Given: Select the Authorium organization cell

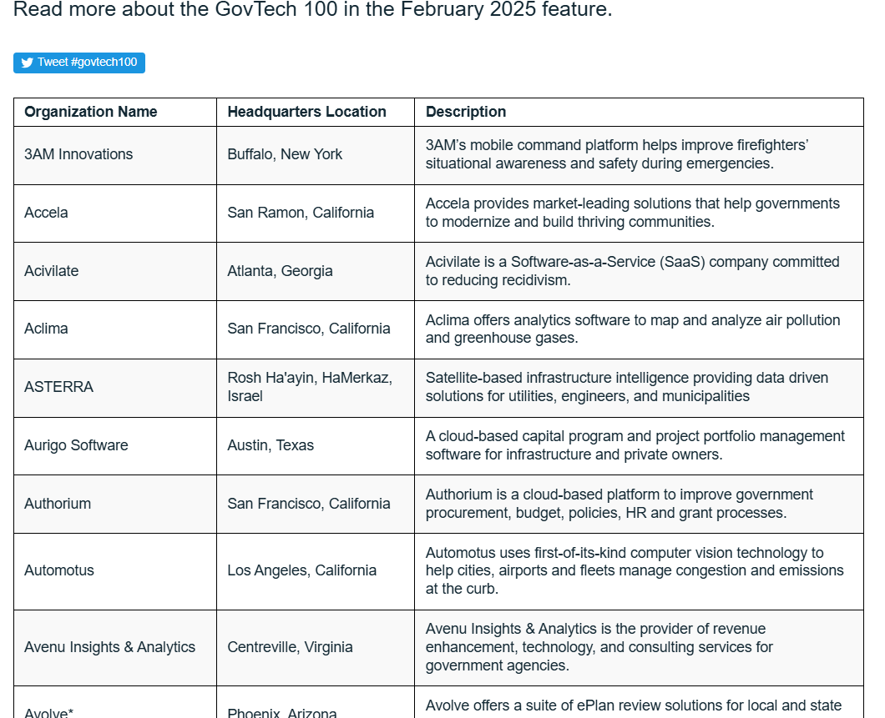Looking at the screenshot, I should pos(115,505).
